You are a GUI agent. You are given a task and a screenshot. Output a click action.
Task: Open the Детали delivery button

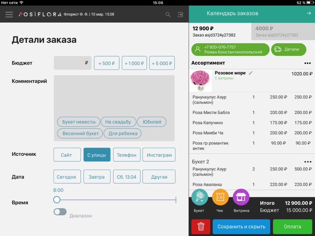[x=289, y=49]
